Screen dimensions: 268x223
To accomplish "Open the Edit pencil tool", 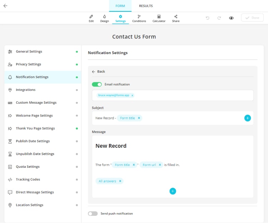I will coord(91,19).
